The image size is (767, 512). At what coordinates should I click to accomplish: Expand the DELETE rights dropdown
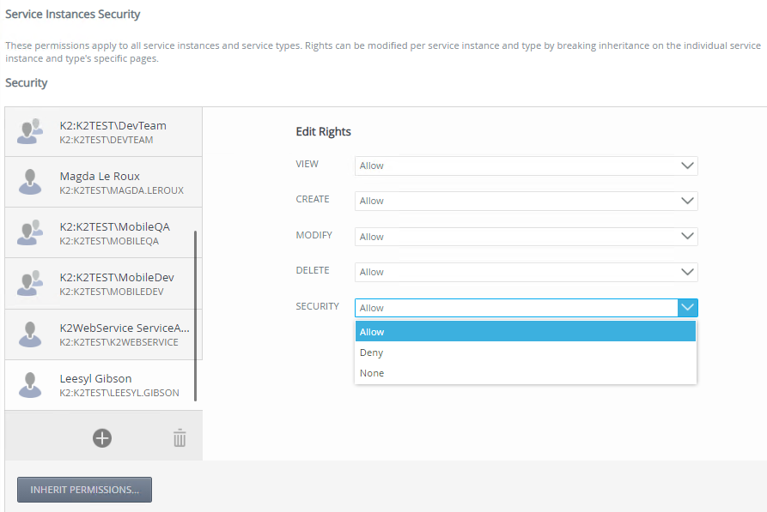[x=526, y=272]
